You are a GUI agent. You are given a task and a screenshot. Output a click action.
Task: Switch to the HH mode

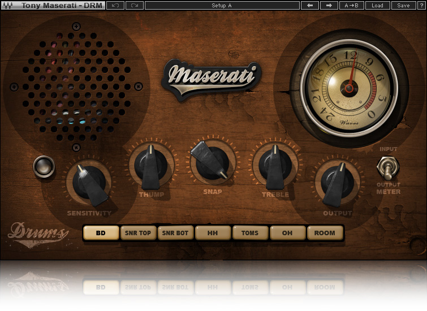pos(213,233)
